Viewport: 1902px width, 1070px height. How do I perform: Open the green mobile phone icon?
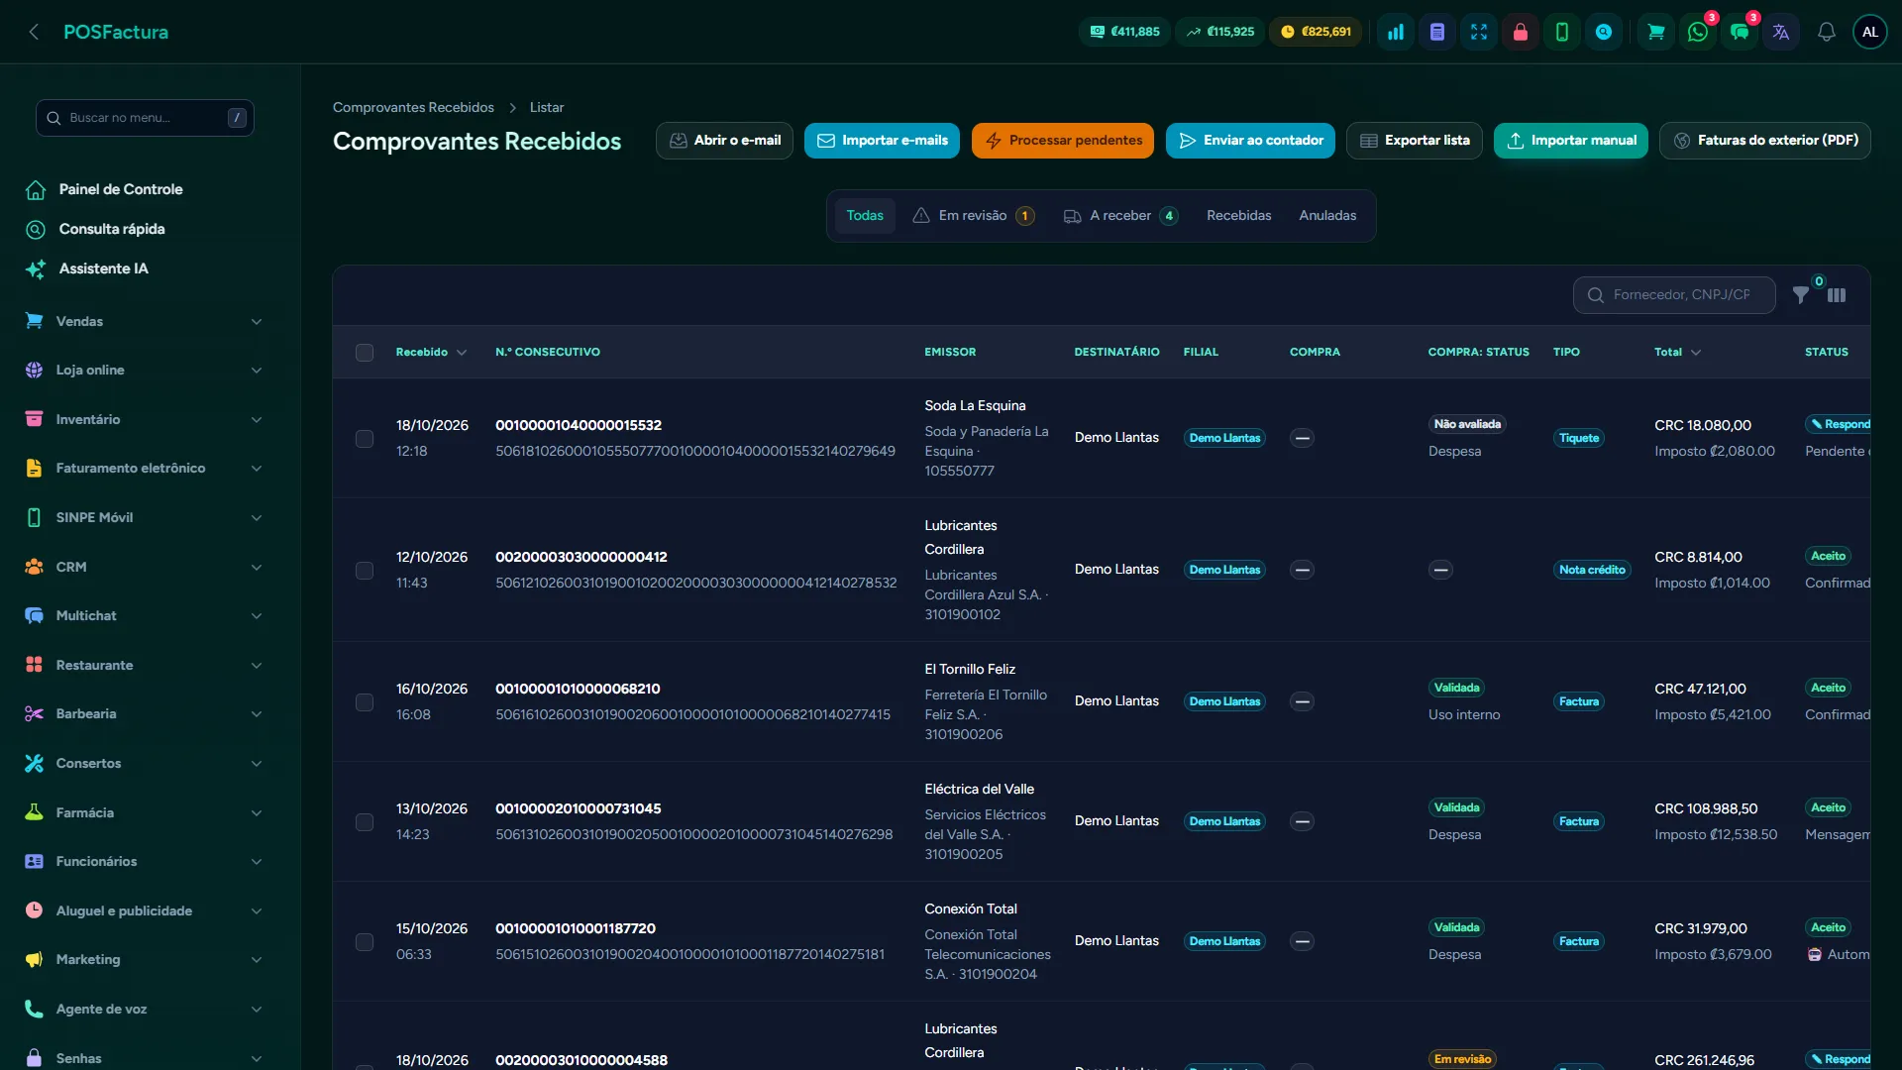(1562, 32)
